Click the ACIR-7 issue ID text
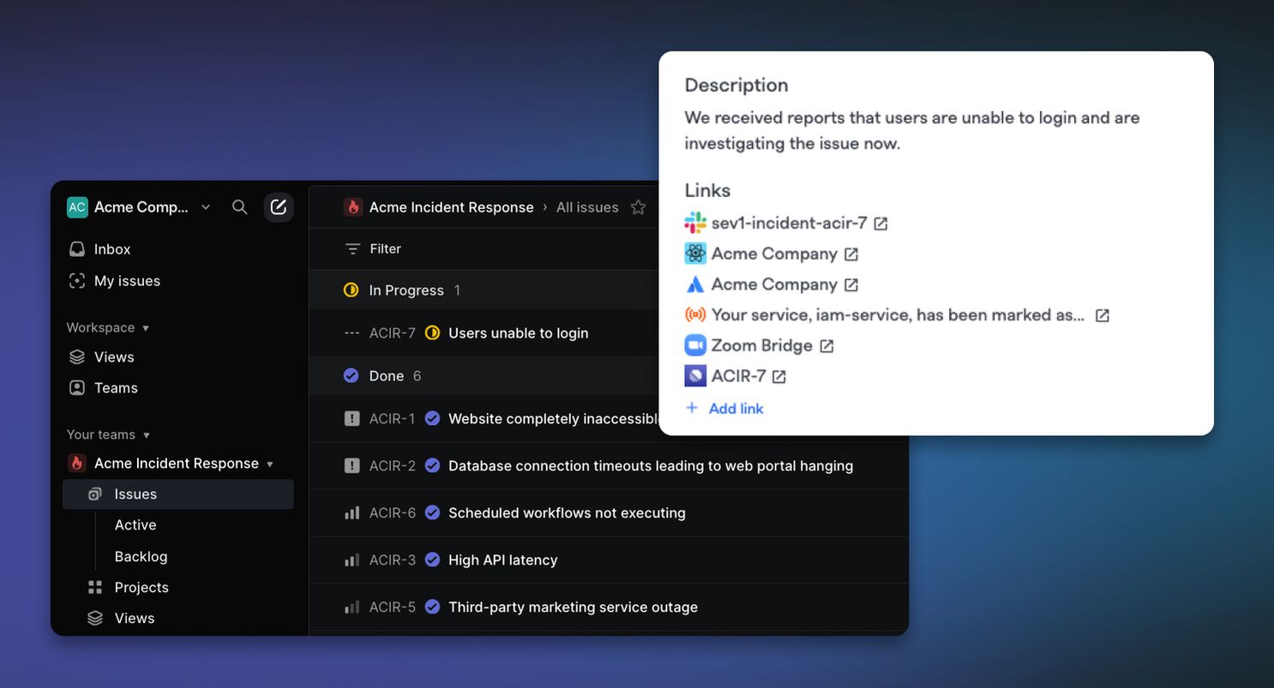Image resolution: width=1274 pixels, height=688 pixels. (392, 333)
